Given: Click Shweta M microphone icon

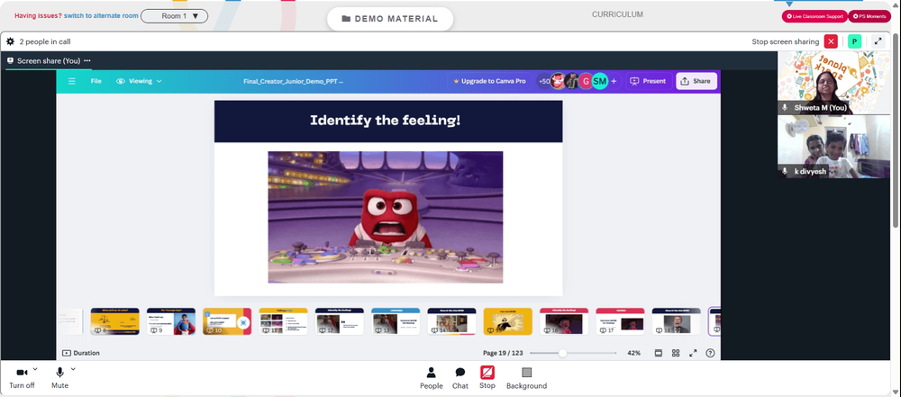Looking at the screenshot, I should [x=785, y=107].
